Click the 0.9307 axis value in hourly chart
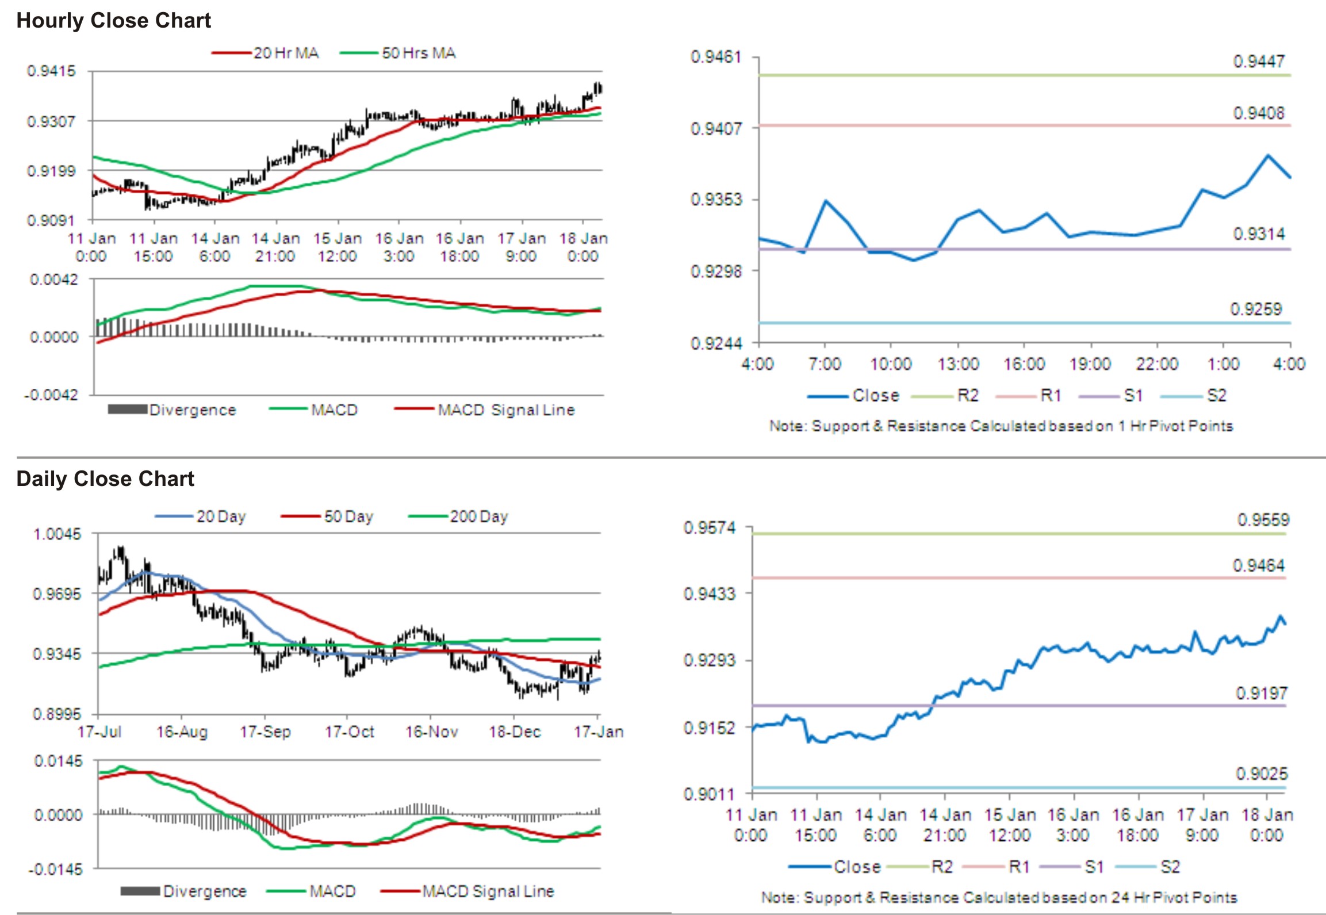 pos(51,121)
